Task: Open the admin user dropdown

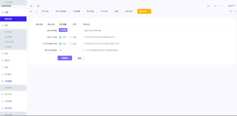Action: coord(231,6)
